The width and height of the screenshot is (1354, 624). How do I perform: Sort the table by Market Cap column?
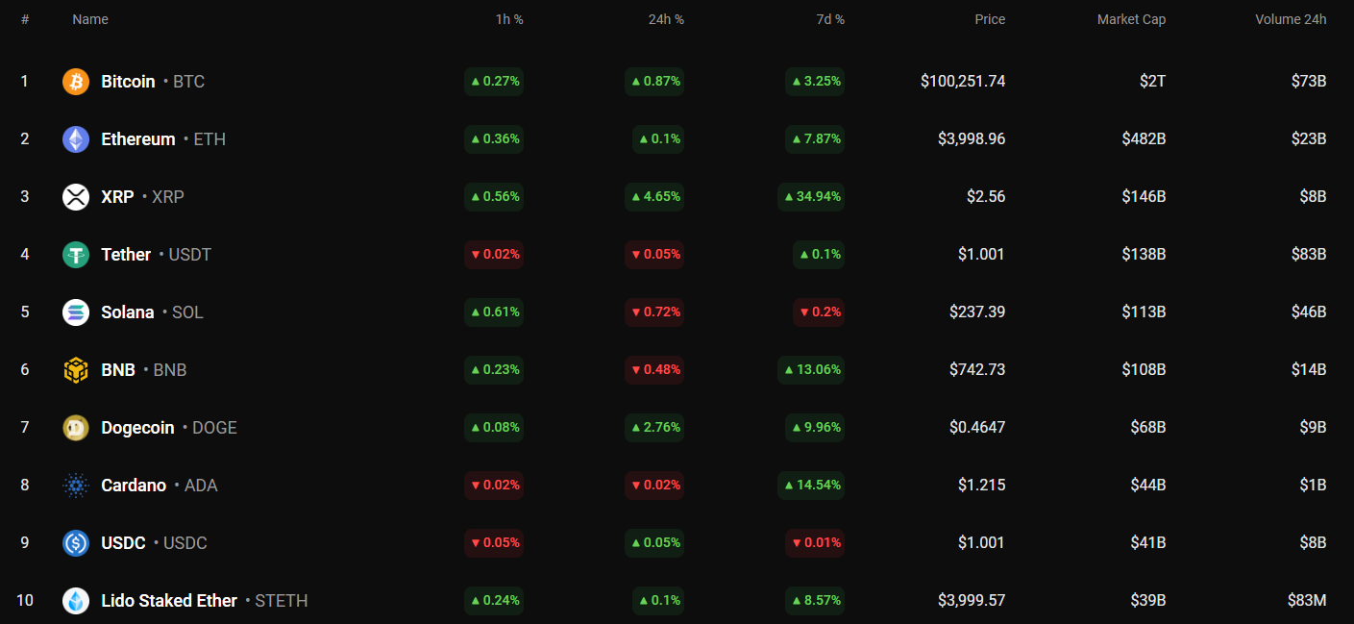[1131, 19]
